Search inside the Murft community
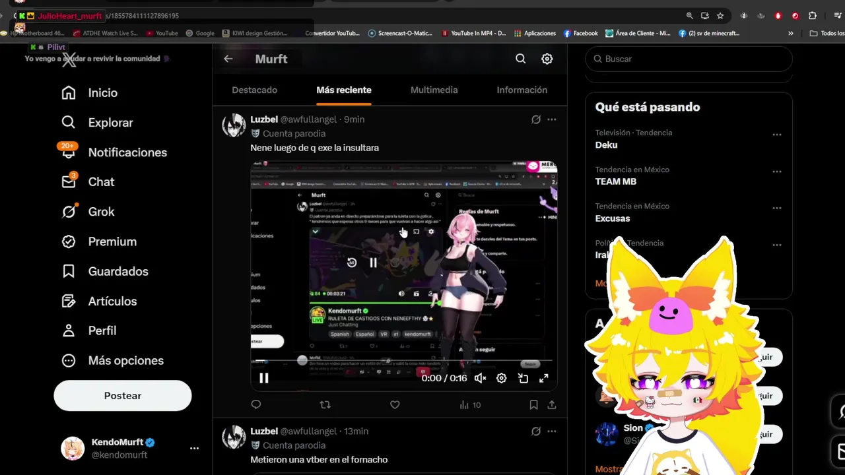The height and width of the screenshot is (475, 845). 521,59
